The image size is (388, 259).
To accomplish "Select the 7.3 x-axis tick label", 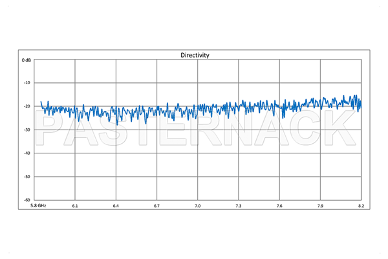I will (239, 206).
